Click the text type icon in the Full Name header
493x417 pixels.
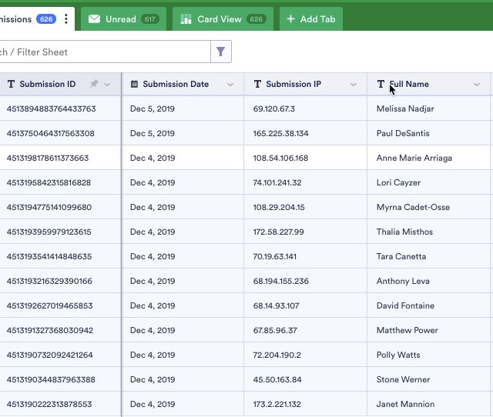pos(381,84)
